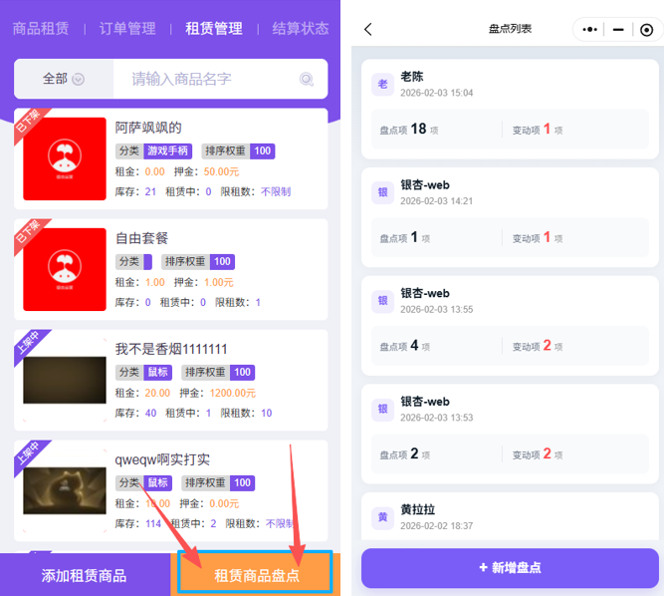Viewport: 664px width, 596px height.
Task: Tap the 老 avatar badge of 老陈
Action: click(382, 85)
